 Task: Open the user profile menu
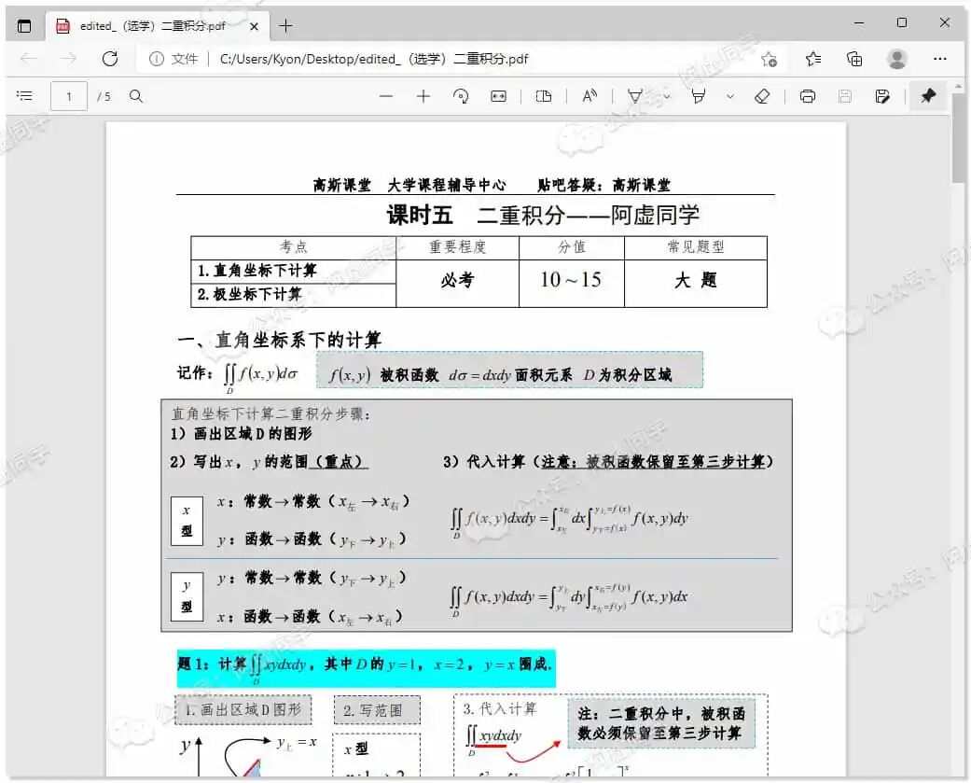[896, 60]
